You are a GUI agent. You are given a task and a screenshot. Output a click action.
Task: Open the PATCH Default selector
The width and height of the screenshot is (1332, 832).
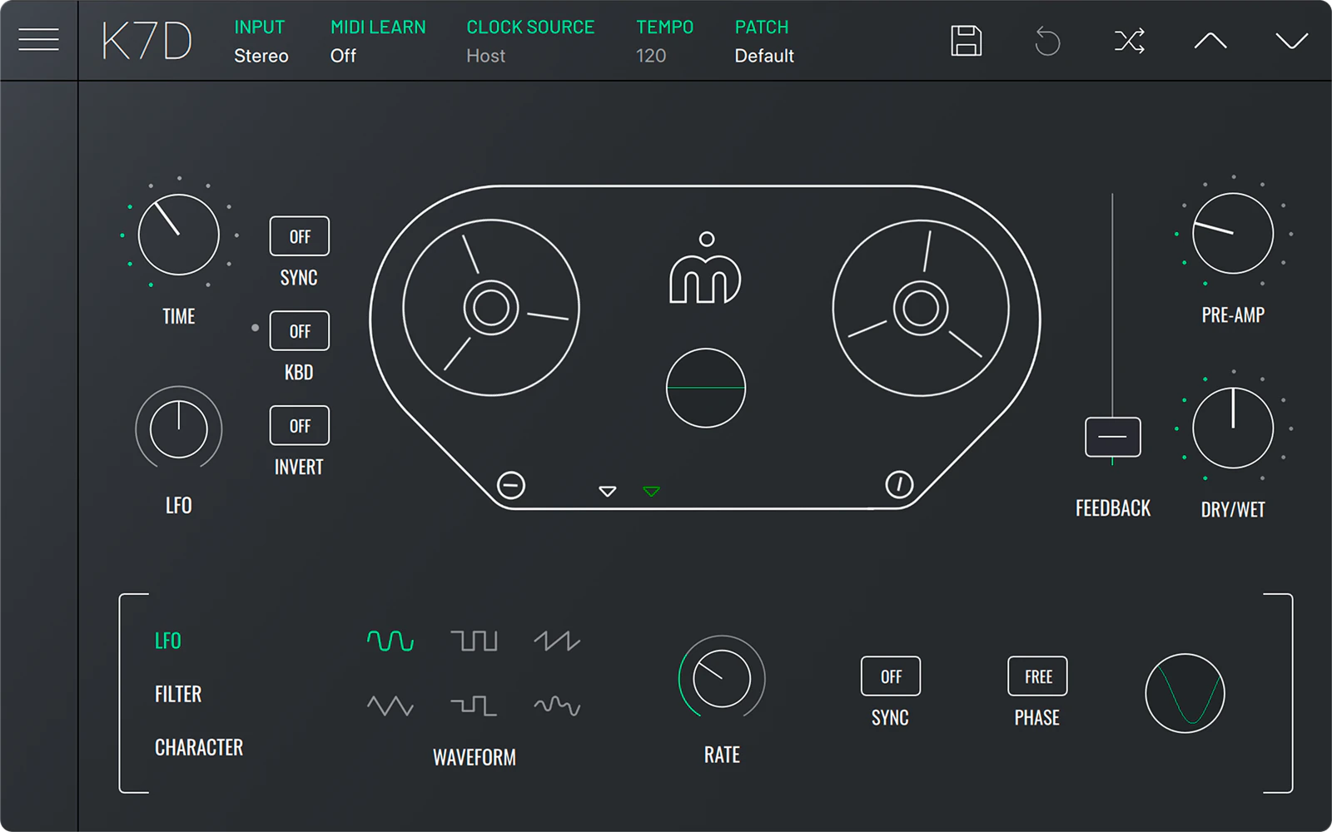764,42
